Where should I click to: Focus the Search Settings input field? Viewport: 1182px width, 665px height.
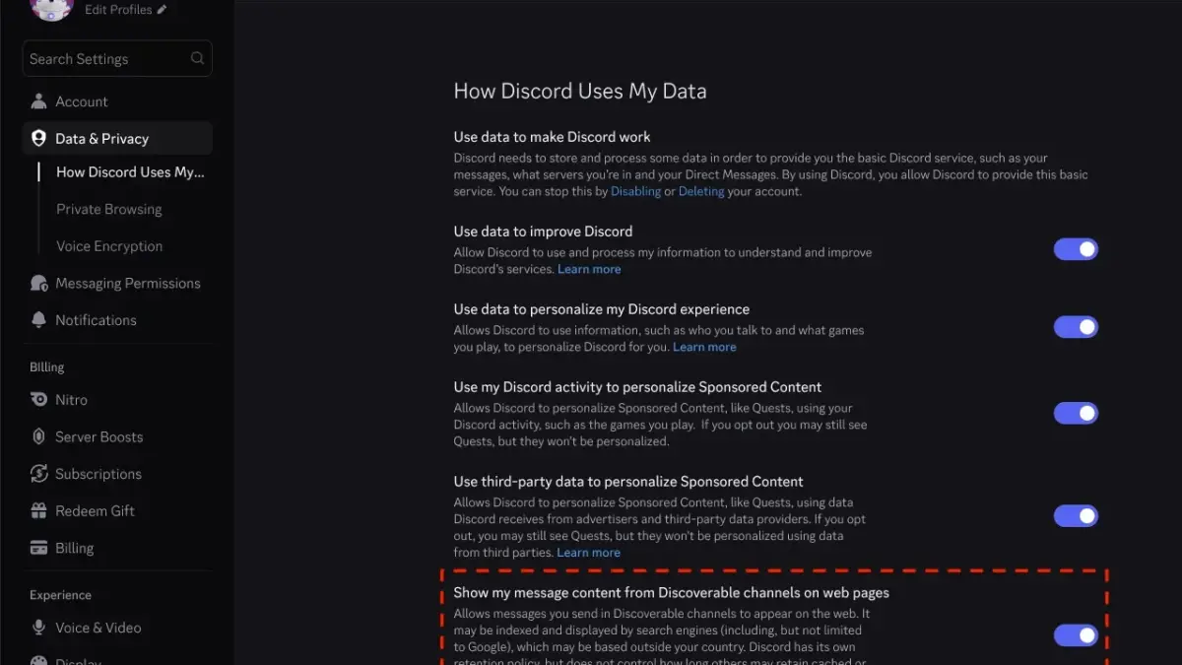[x=117, y=59]
